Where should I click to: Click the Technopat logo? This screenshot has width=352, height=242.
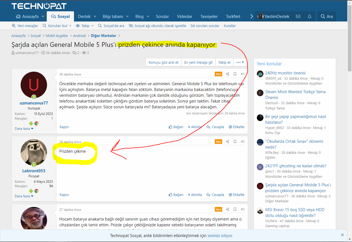coord(39,6)
